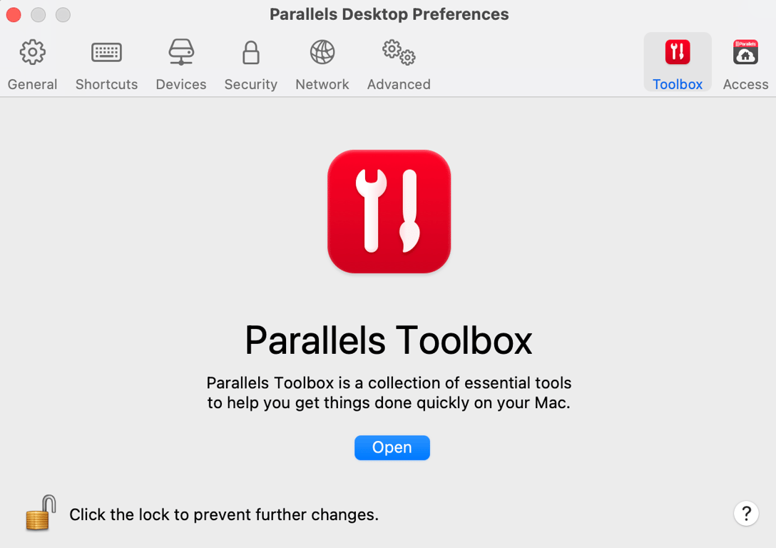Switch to the Security tab label

(251, 84)
